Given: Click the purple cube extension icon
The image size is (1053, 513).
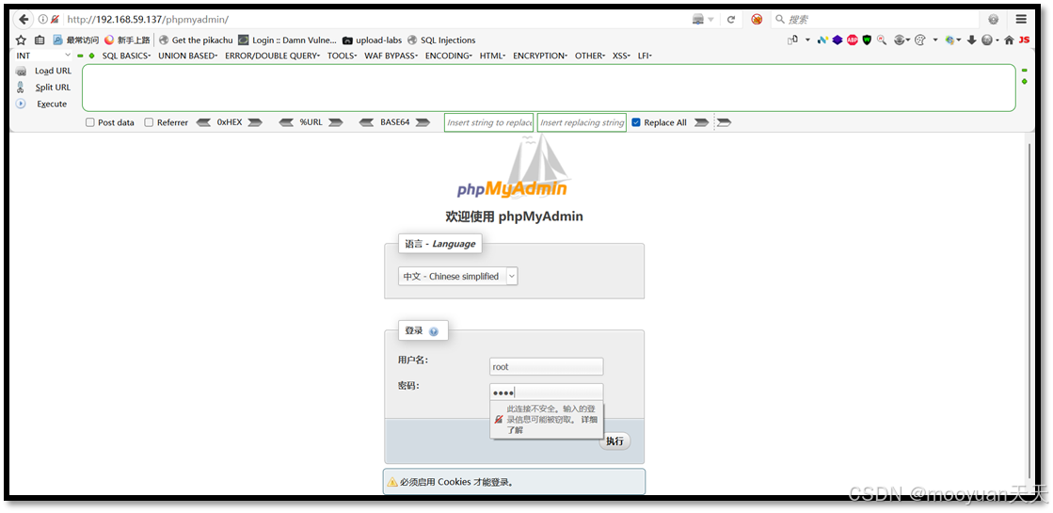Looking at the screenshot, I should pos(838,40).
